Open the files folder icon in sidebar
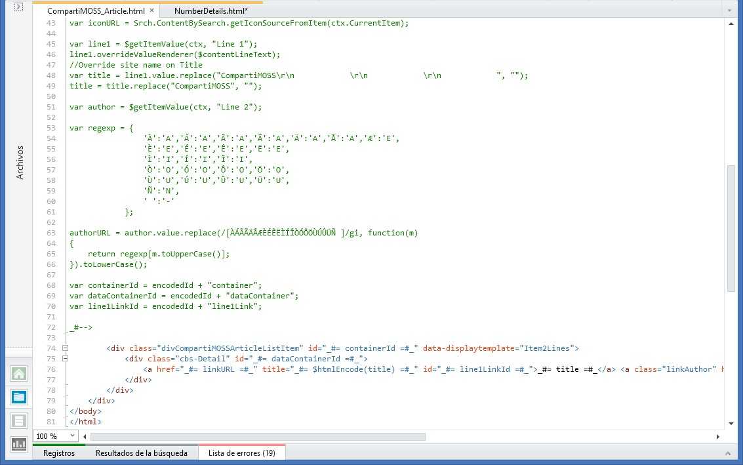Image resolution: width=743 pixels, height=465 pixels. 19,397
